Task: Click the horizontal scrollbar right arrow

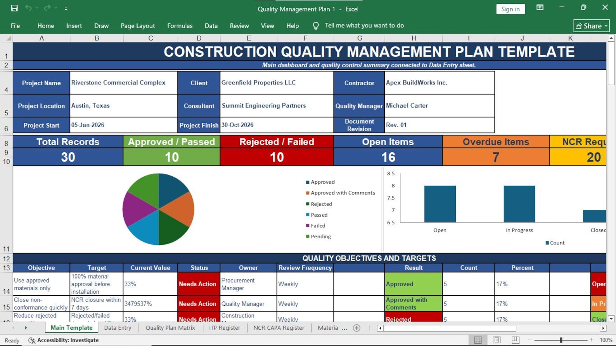Action: click(x=603, y=328)
